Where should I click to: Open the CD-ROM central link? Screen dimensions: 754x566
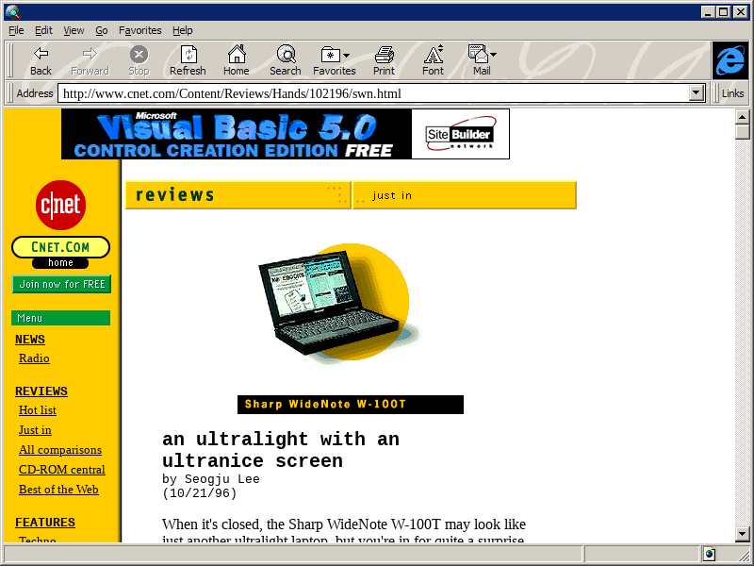(62, 470)
